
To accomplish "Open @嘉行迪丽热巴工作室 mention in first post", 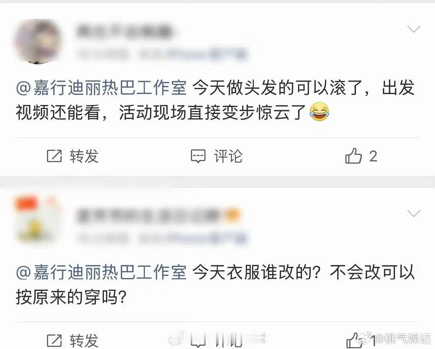I will click(101, 88).
